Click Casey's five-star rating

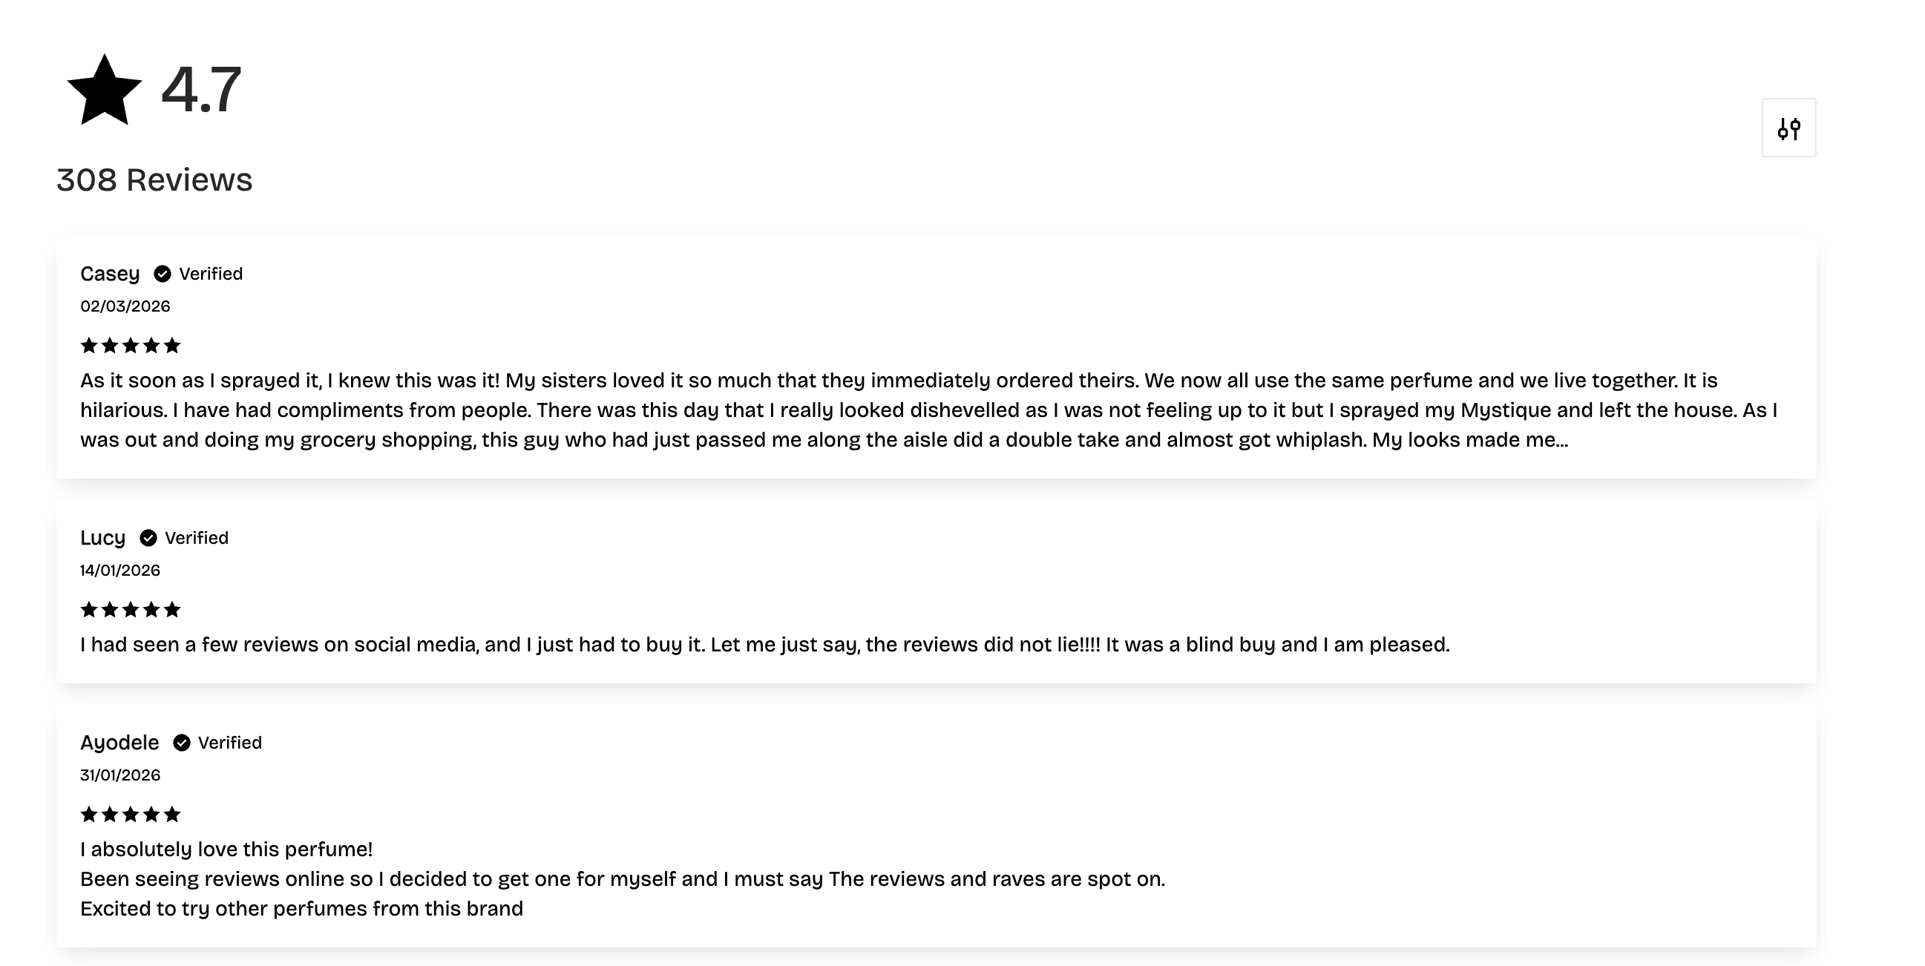point(131,345)
